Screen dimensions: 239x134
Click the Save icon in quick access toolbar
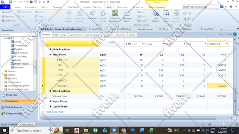tap(11, 2)
